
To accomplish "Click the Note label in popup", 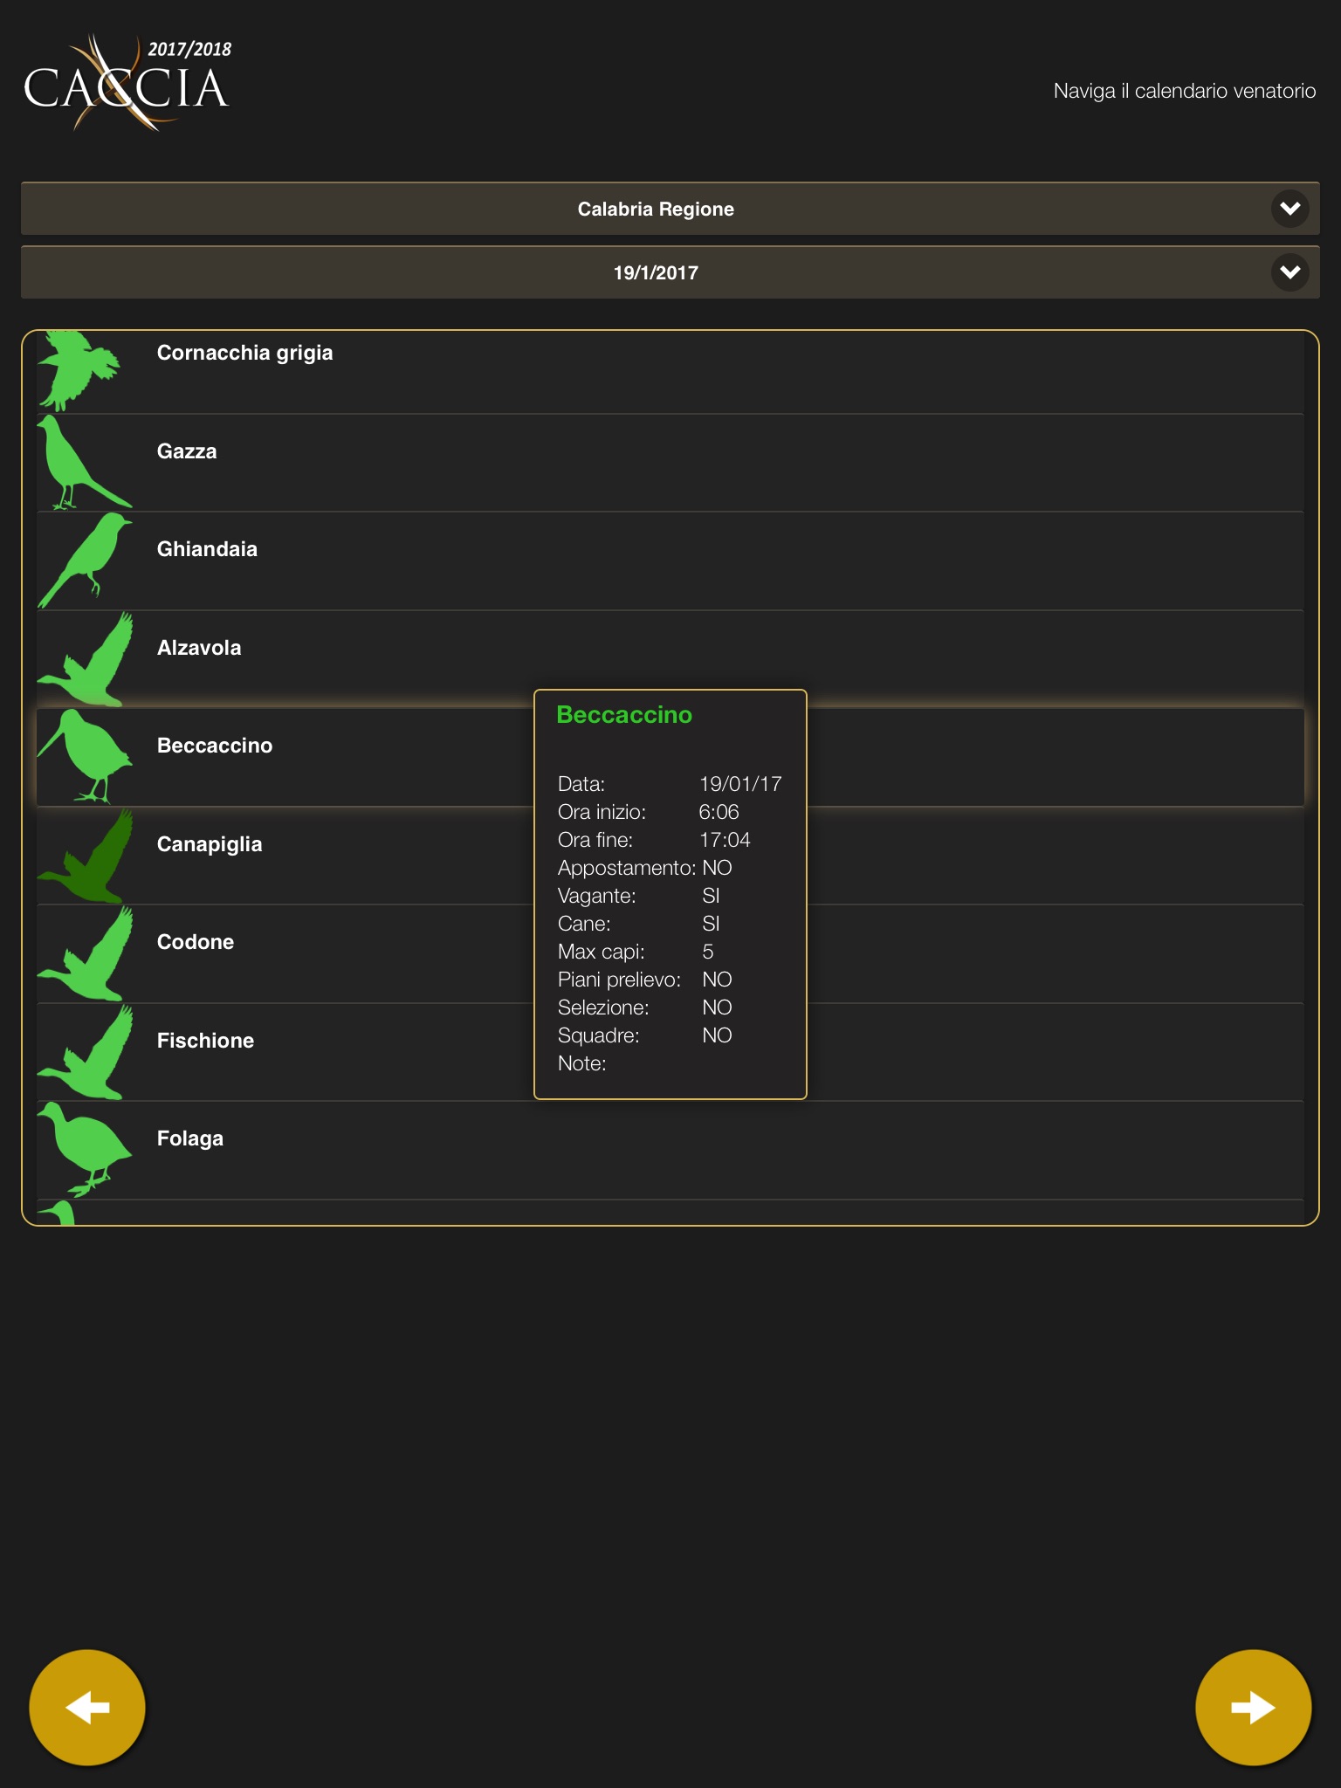I will click(581, 1063).
